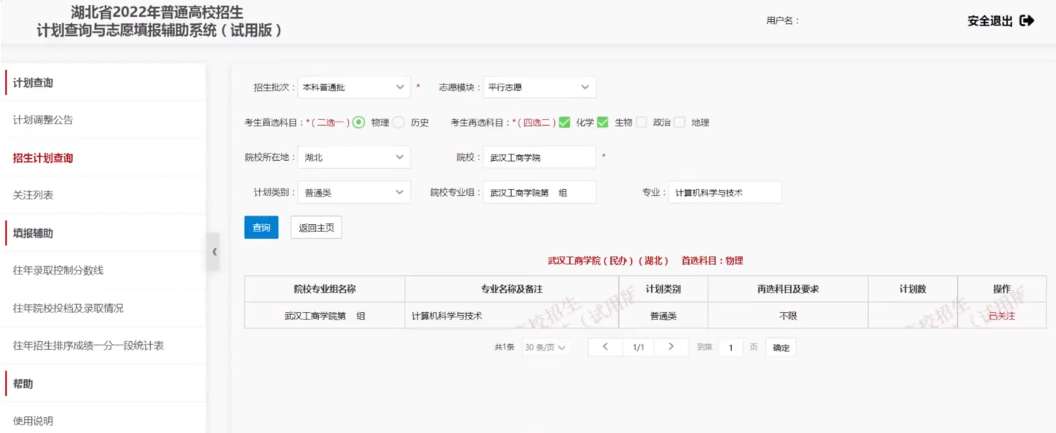Click the blue 查询 button
This screenshot has width=1056, height=433.
tap(261, 228)
